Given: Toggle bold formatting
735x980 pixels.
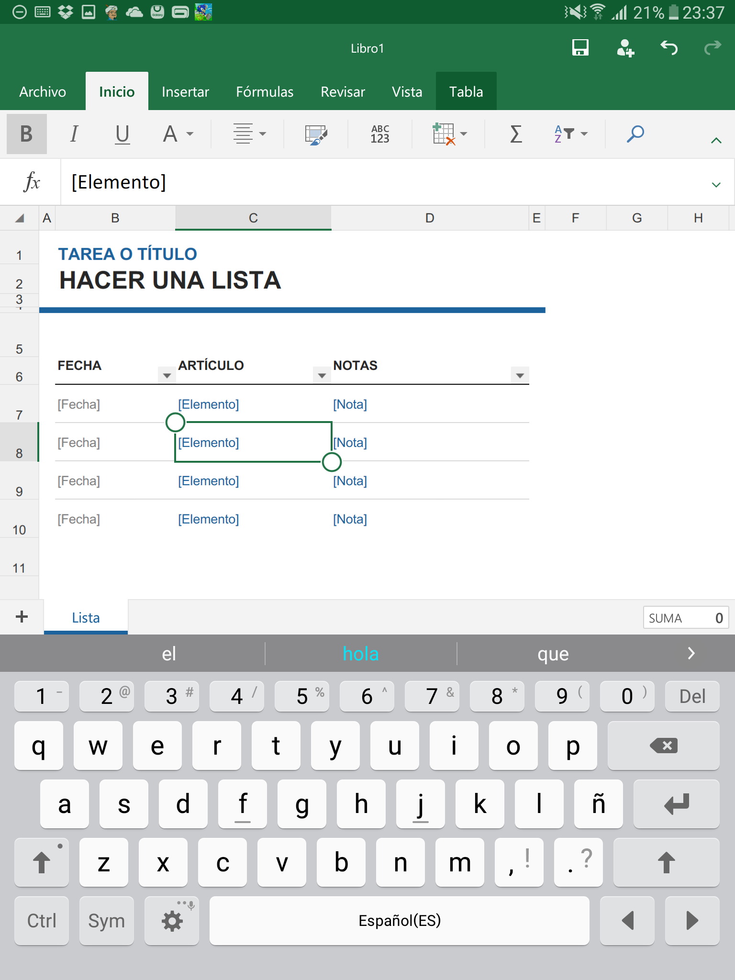Looking at the screenshot, I should [x=27, y=134].
